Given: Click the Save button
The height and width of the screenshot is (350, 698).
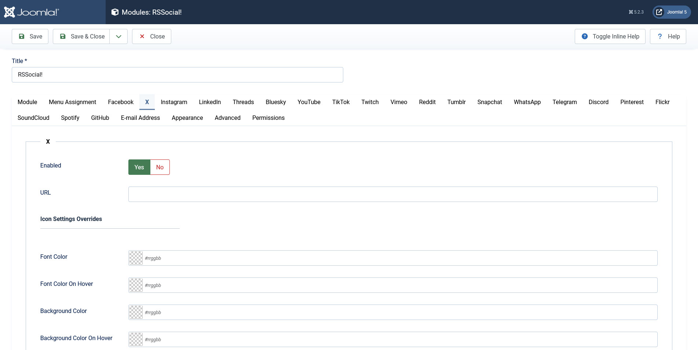Looking at the screenshot, I should point(30,36).
